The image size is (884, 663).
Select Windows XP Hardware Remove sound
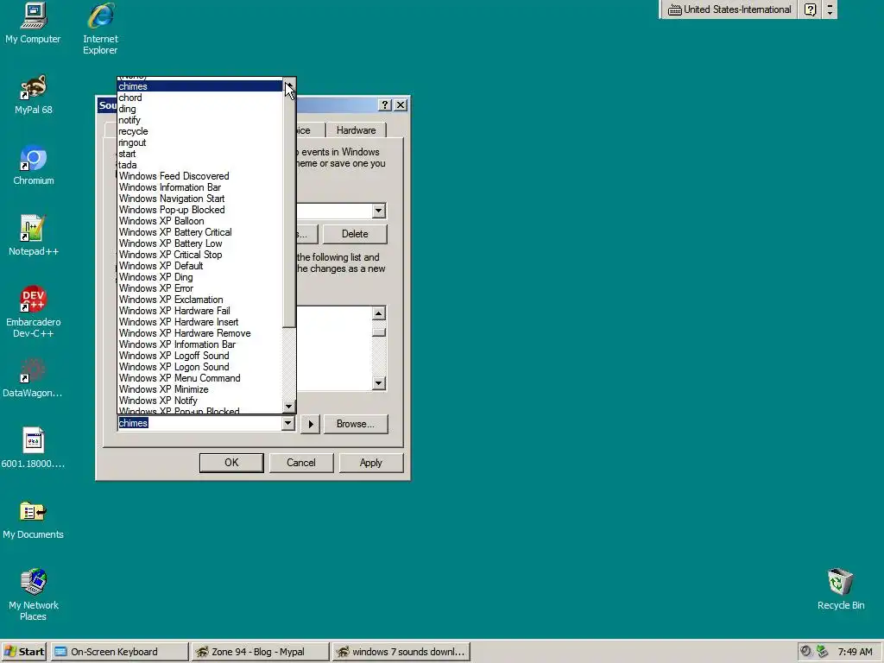point(199,333)
